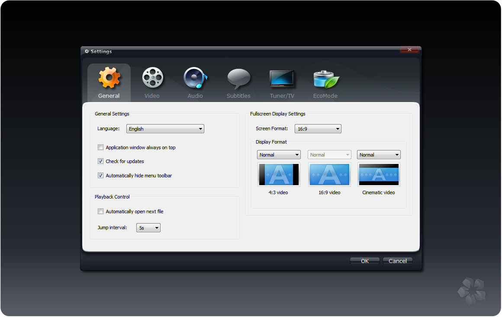502x317 pixels.
Task: Open the EcoMode battery leaf icon
Action: (325, 79)
